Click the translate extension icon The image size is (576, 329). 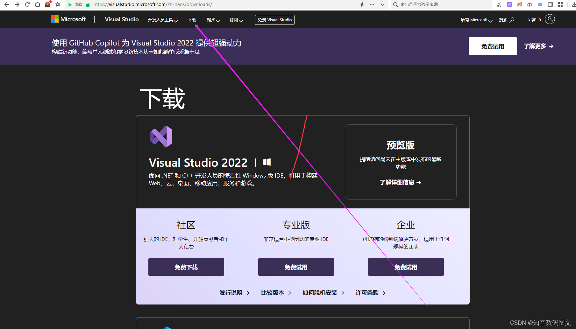pos(509,4)
